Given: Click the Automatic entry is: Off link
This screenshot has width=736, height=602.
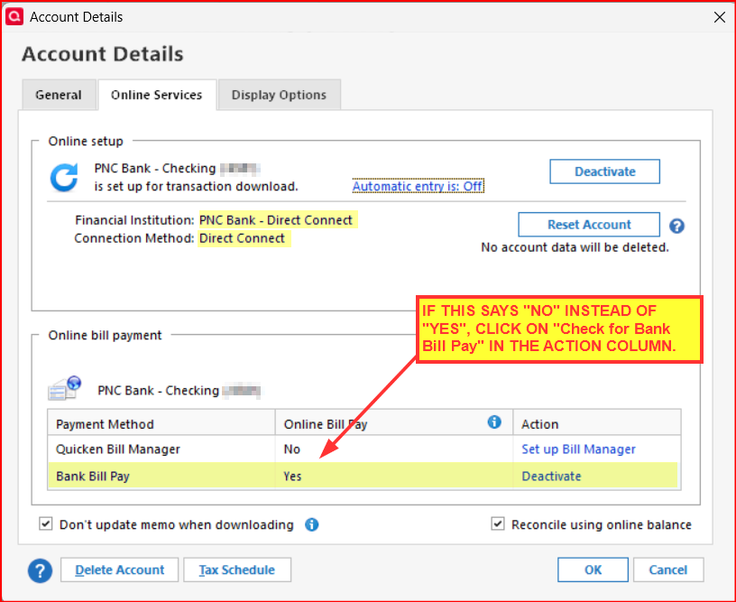Looking at the screenshot, I should 418,186.
